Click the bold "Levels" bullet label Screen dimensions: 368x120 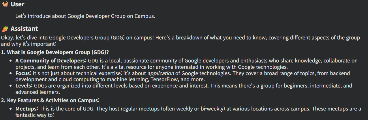[24, 86]
